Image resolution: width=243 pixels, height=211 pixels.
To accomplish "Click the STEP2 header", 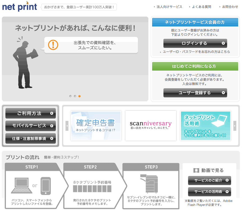I will (x=90, y=167).
